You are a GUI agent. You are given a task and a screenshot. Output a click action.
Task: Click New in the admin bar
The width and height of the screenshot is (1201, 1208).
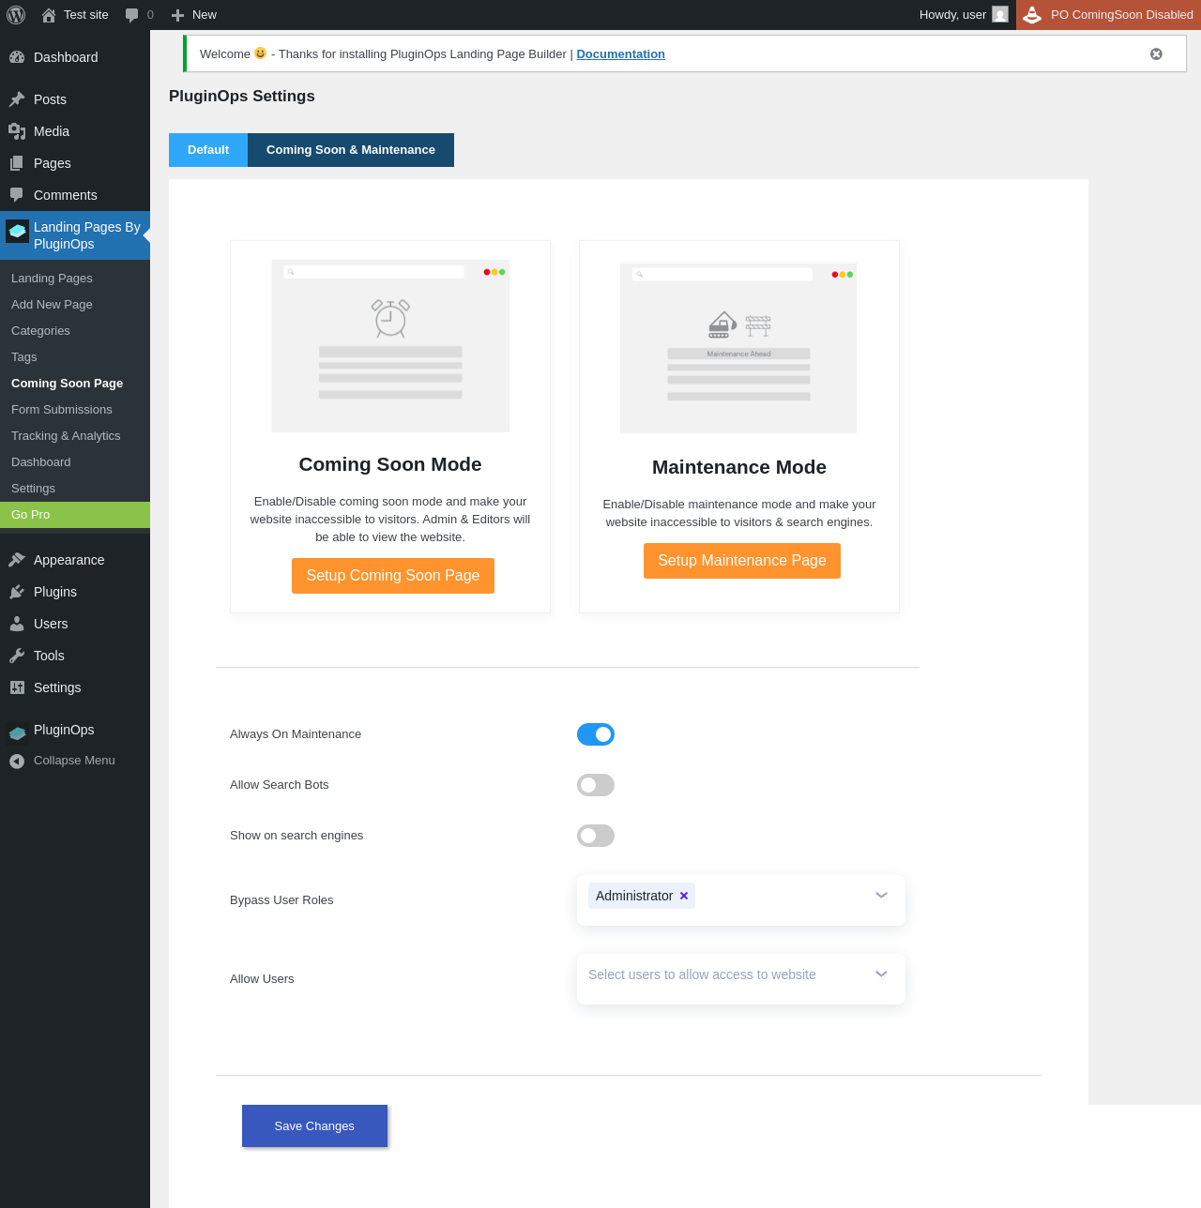coord(205,15)
